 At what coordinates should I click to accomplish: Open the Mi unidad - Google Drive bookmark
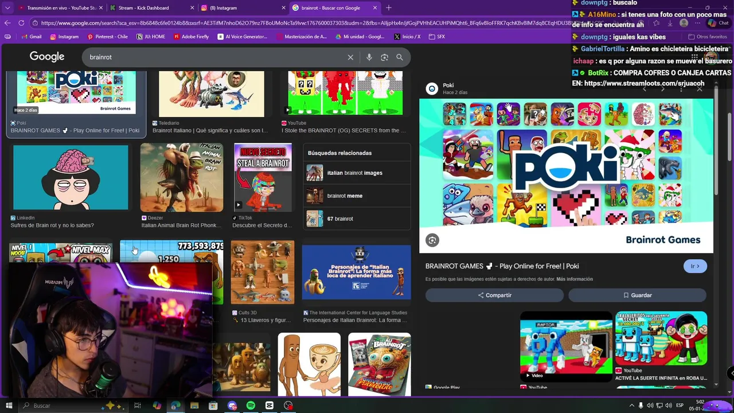coord(360,37)
